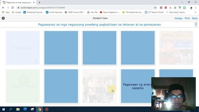Click the trash bin reset icon
The height and width of the screenshot is (112, 199).
point(196,24)
